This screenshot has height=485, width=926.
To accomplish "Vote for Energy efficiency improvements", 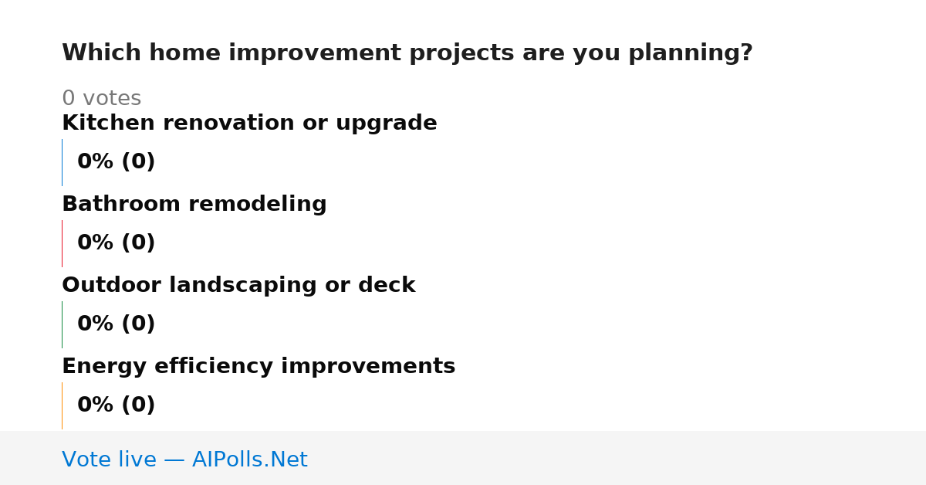I will 259,367.
